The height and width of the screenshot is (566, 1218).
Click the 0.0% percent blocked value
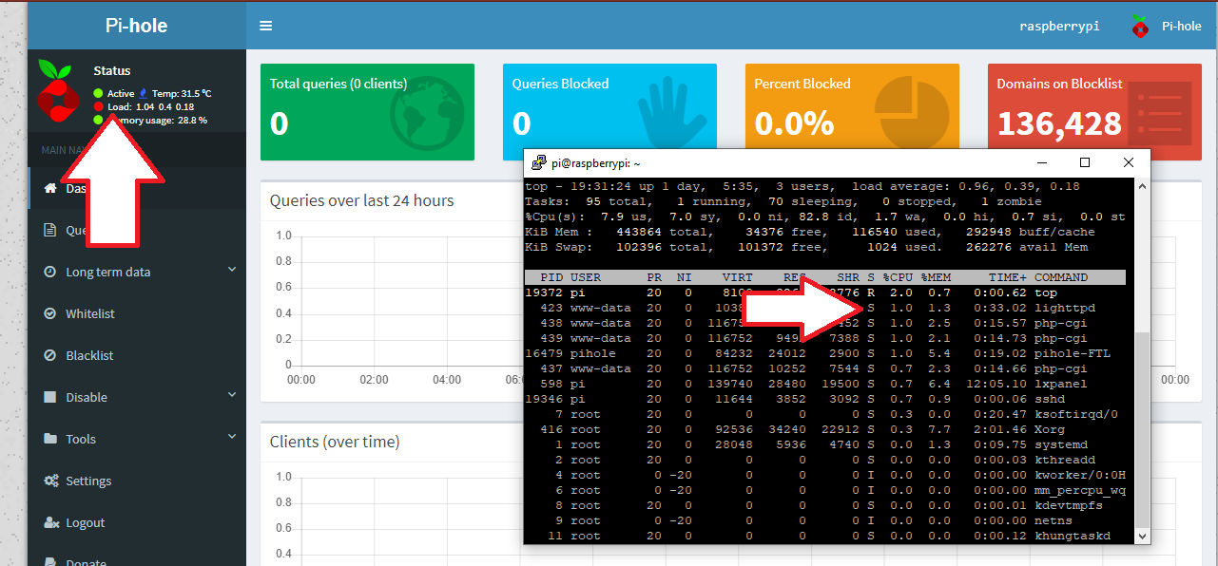point(794,123)
